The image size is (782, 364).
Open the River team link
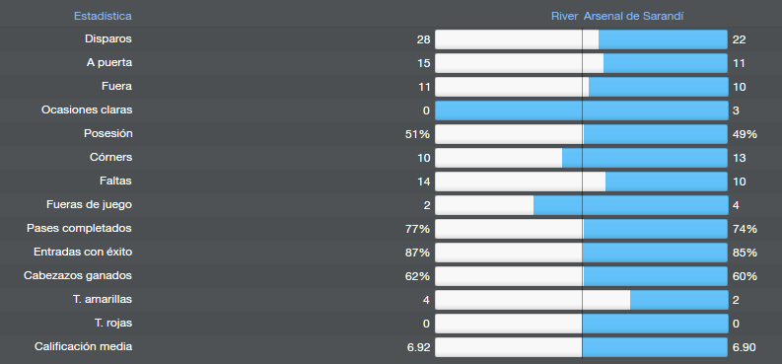(x=564, y=16)
